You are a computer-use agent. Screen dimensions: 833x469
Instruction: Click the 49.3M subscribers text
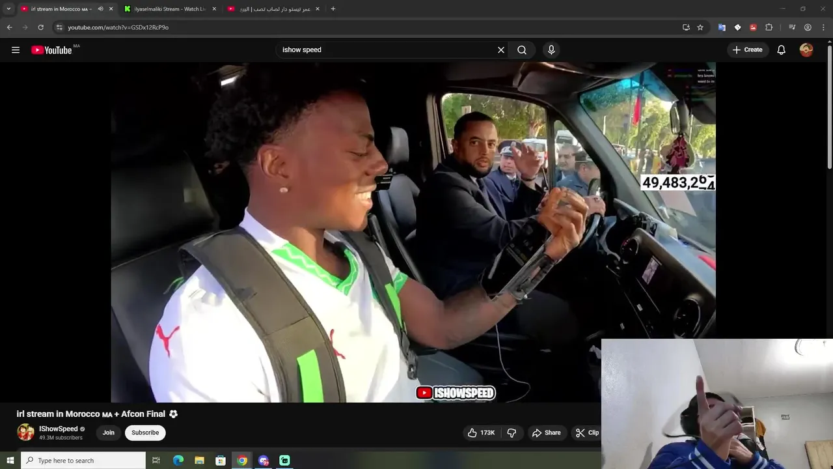61,438
